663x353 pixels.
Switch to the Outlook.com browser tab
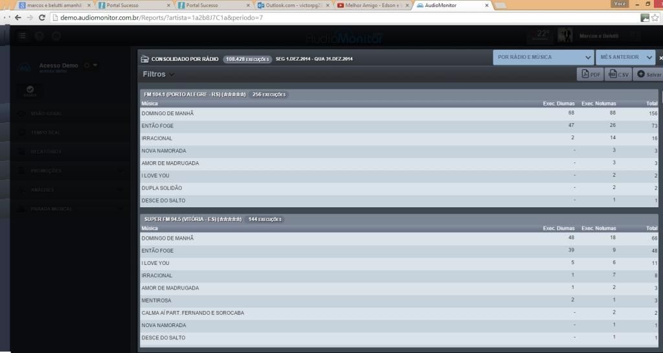point(294,5)
